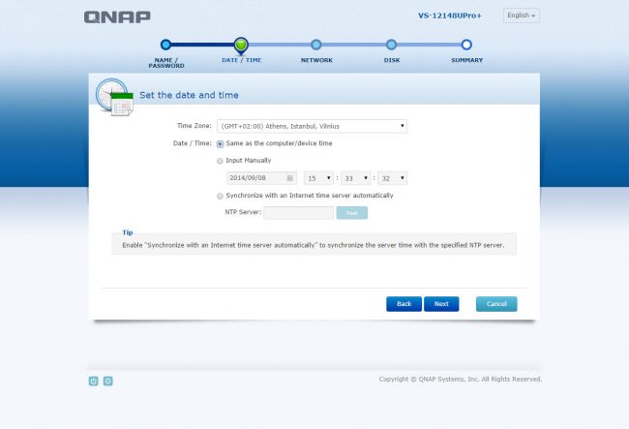
Task: Open the English language selector
Action: [x=521, y=15]
